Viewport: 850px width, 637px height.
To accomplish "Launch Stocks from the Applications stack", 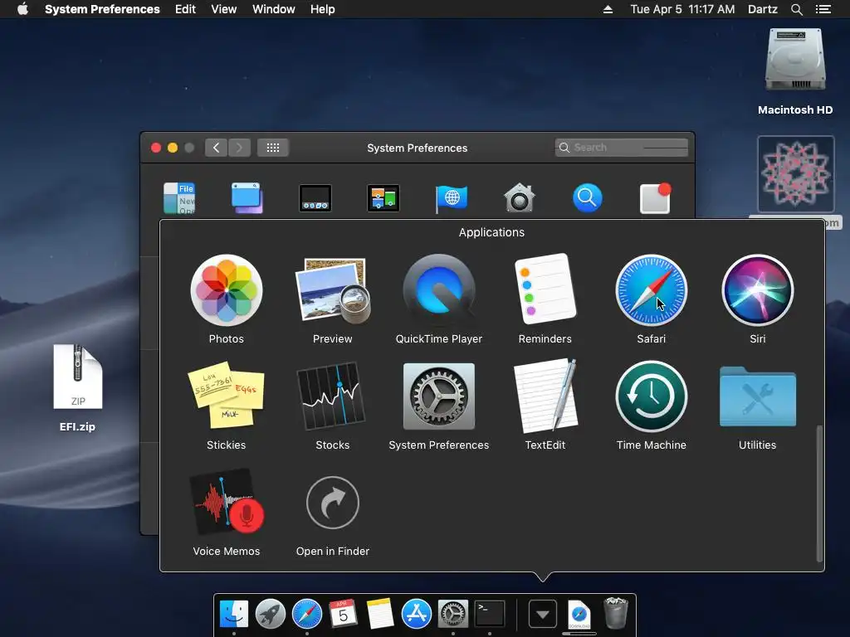I will click(332, 396).
